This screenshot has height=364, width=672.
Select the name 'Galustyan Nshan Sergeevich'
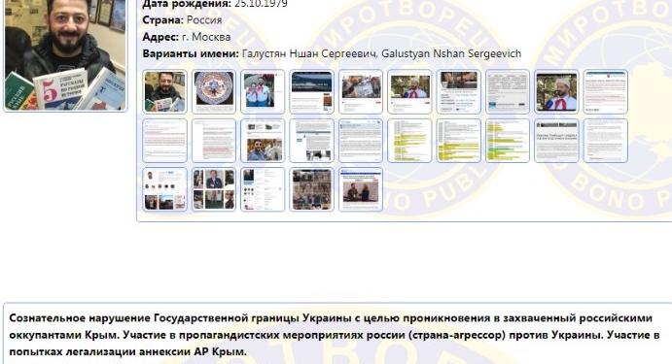coord(451,54)
